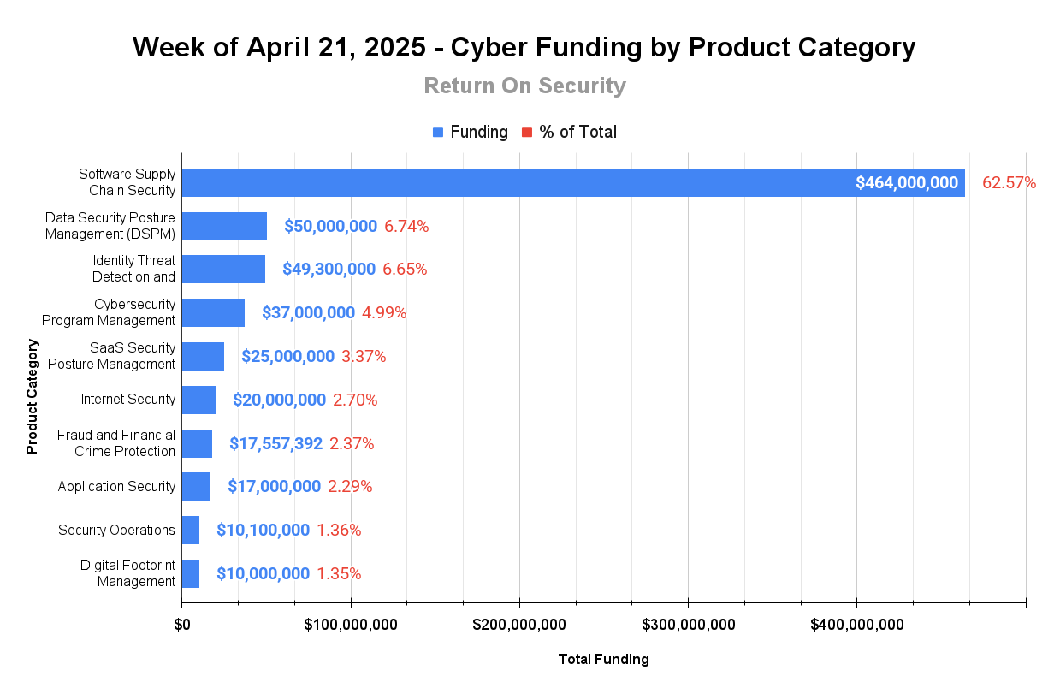This screenshot has width=1060, height=700.
Task: Click the Product Category axis title
Action: pos(33,396)
